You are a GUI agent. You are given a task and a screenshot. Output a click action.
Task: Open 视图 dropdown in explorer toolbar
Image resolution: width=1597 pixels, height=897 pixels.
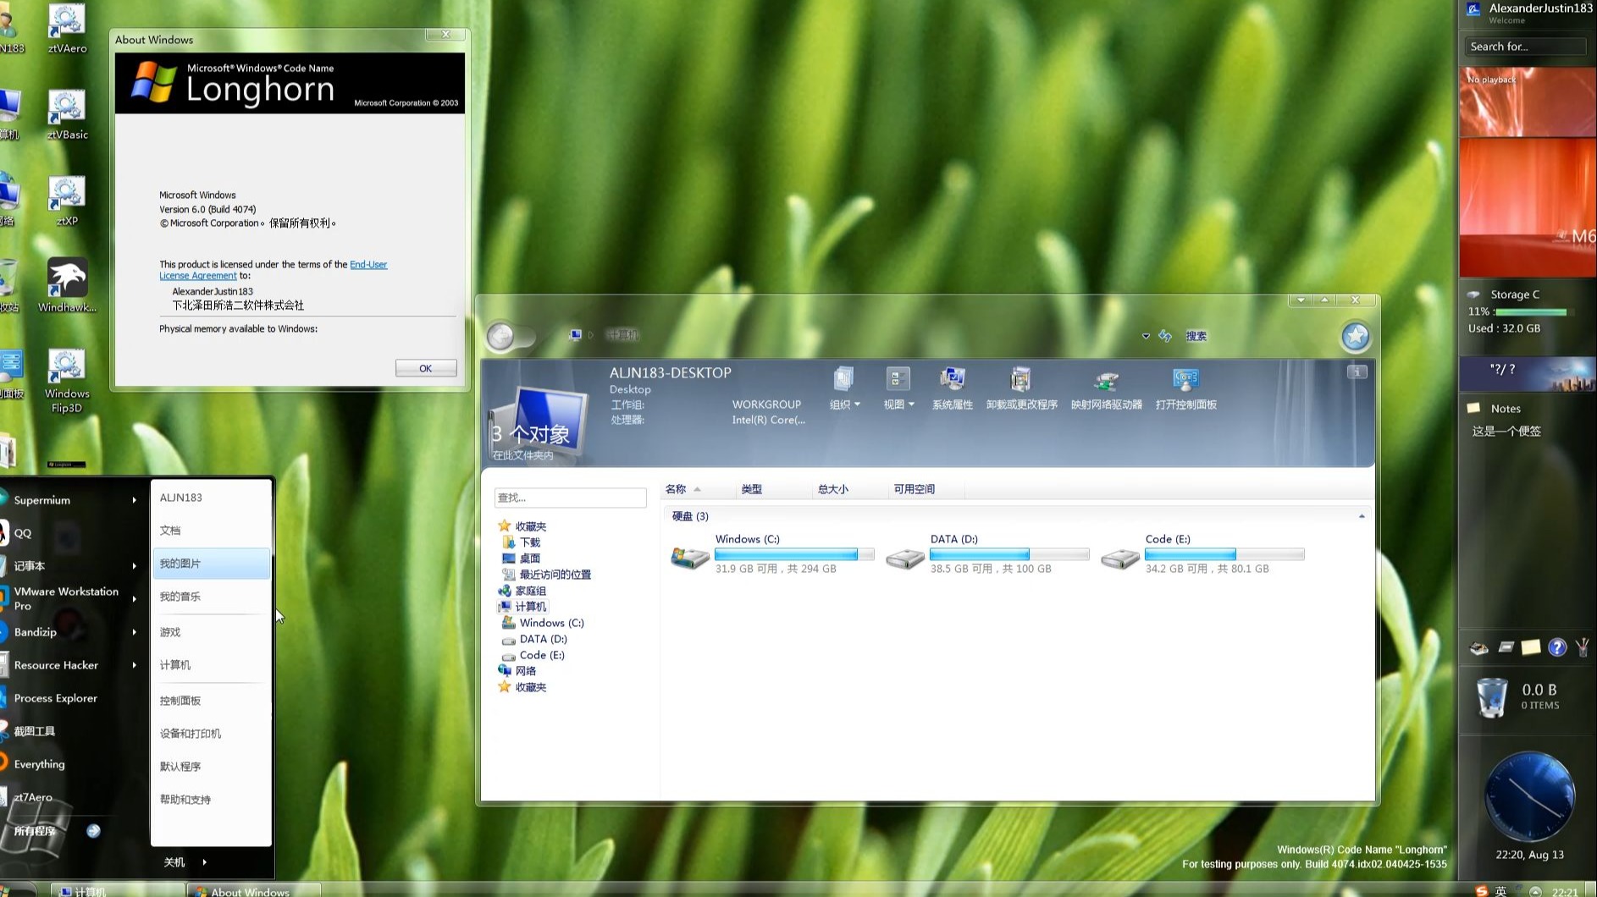(x=898, y=389)
